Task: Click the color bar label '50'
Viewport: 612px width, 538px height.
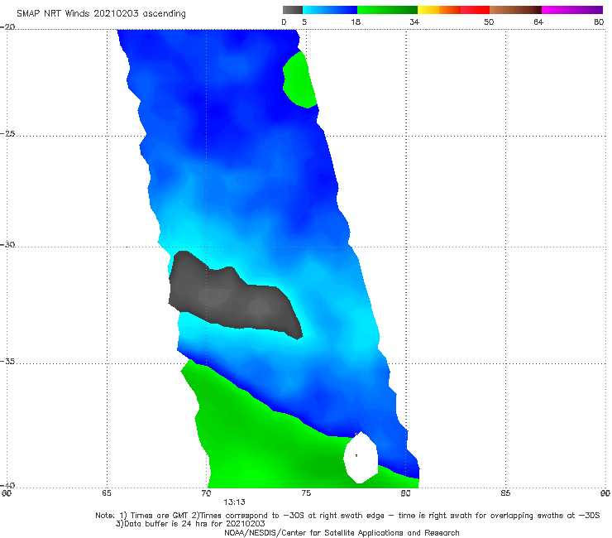Action: (489, 22)
